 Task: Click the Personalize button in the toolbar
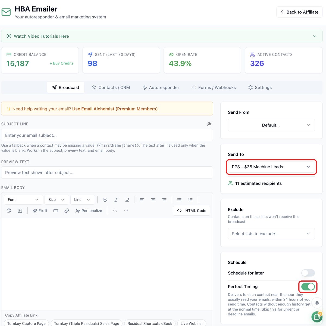(89, 211)
